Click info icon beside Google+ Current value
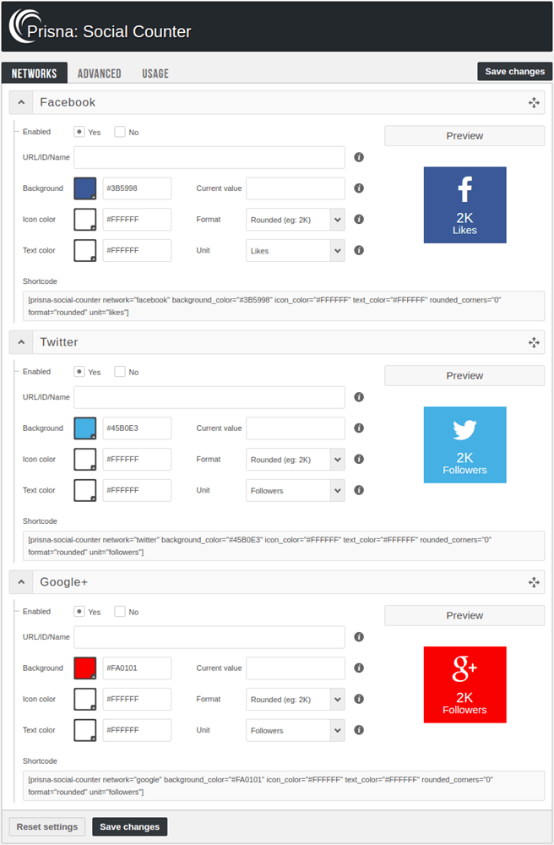554x845 pixels. (x=359, y=668)
